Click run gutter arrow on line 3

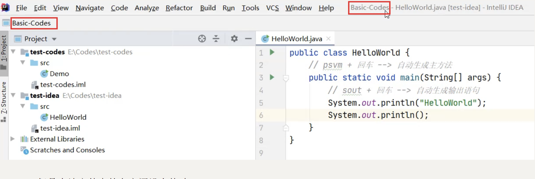[x=272, y=77]
